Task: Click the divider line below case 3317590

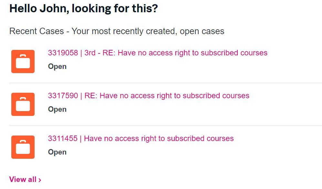Action: [165, 126]
